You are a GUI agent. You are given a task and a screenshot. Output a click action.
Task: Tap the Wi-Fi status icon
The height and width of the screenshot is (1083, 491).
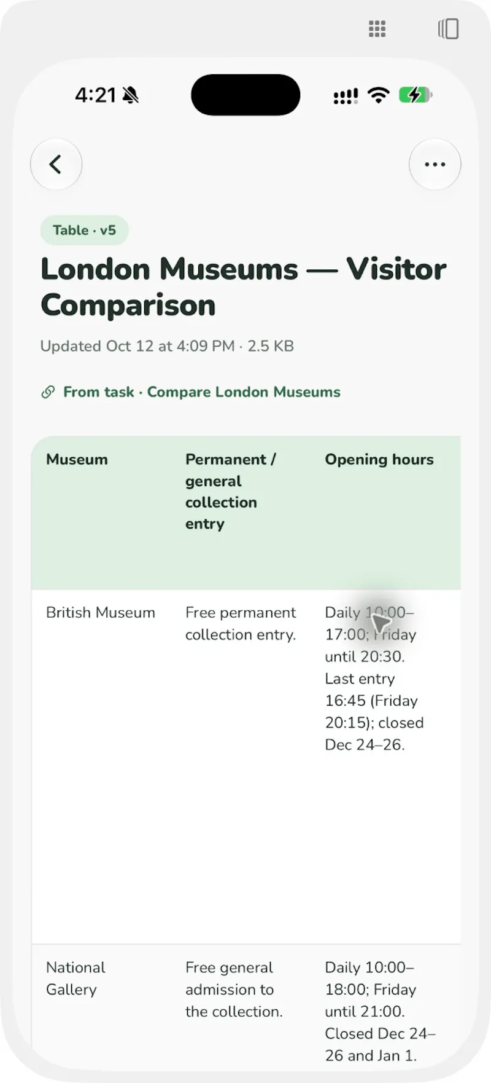click(379, 95)
